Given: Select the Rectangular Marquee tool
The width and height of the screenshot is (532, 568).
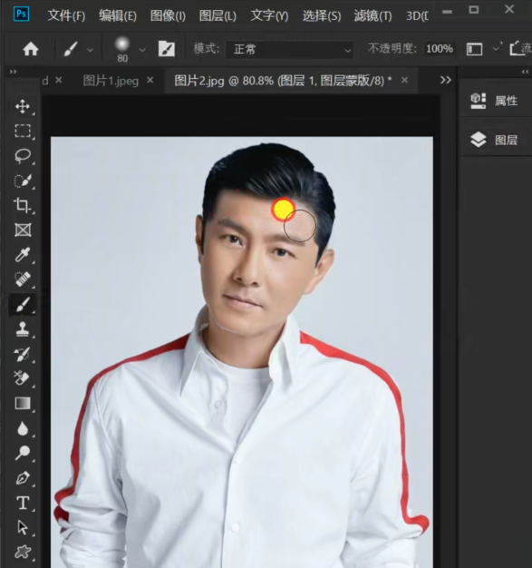Looking at the screenshot, I should 23,131.
